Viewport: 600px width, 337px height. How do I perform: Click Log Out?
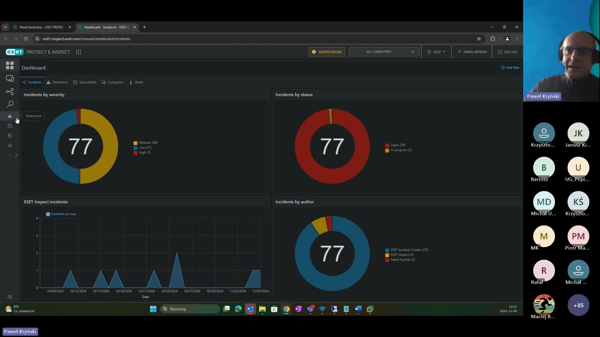[508, 52]
